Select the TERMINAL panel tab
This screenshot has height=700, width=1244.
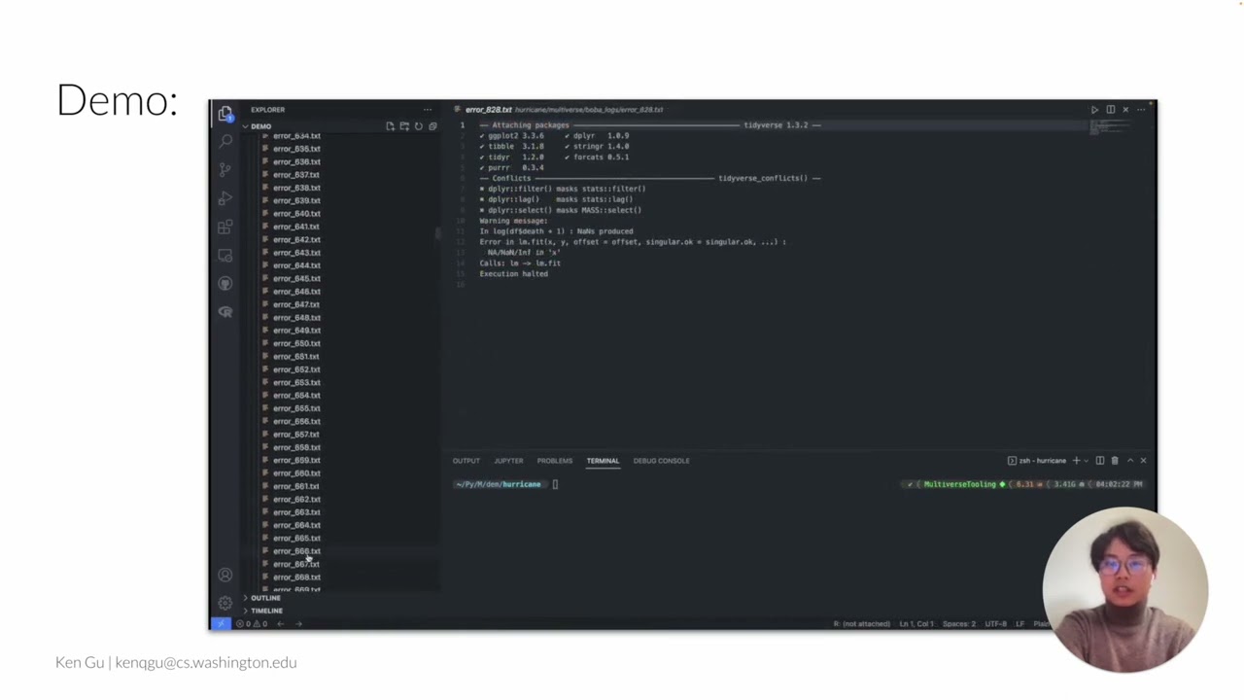(x=603, y=461)
